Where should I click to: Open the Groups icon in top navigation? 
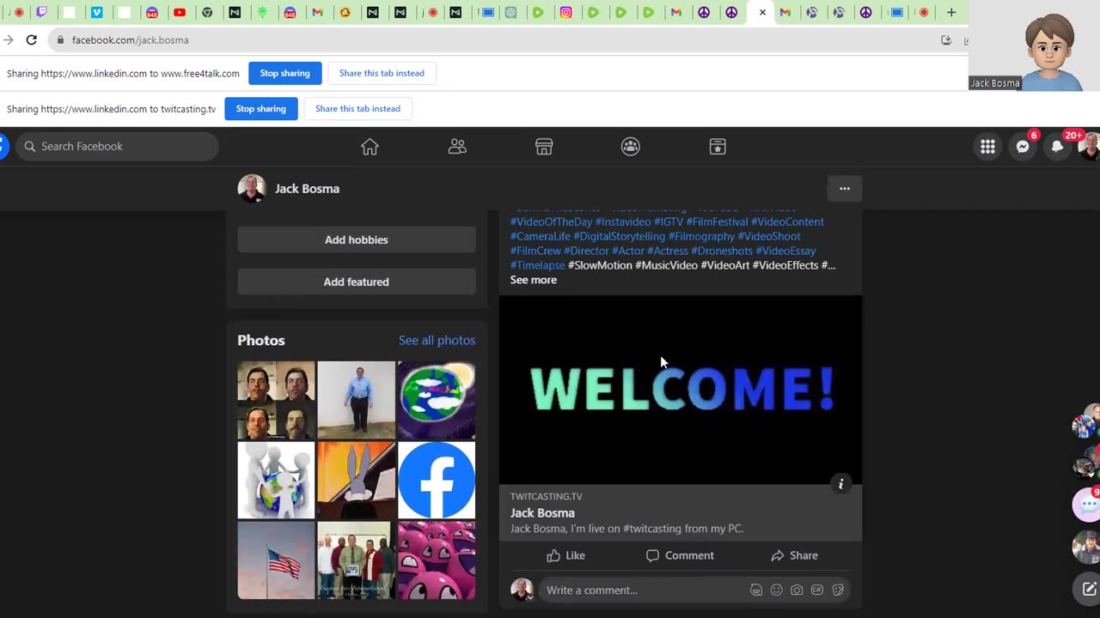click(631, 147)
